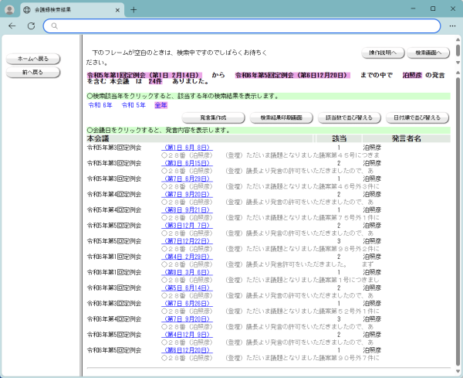Close the 会議録検索結果 tab
The image size is (463, 378).
coord(117,10)
